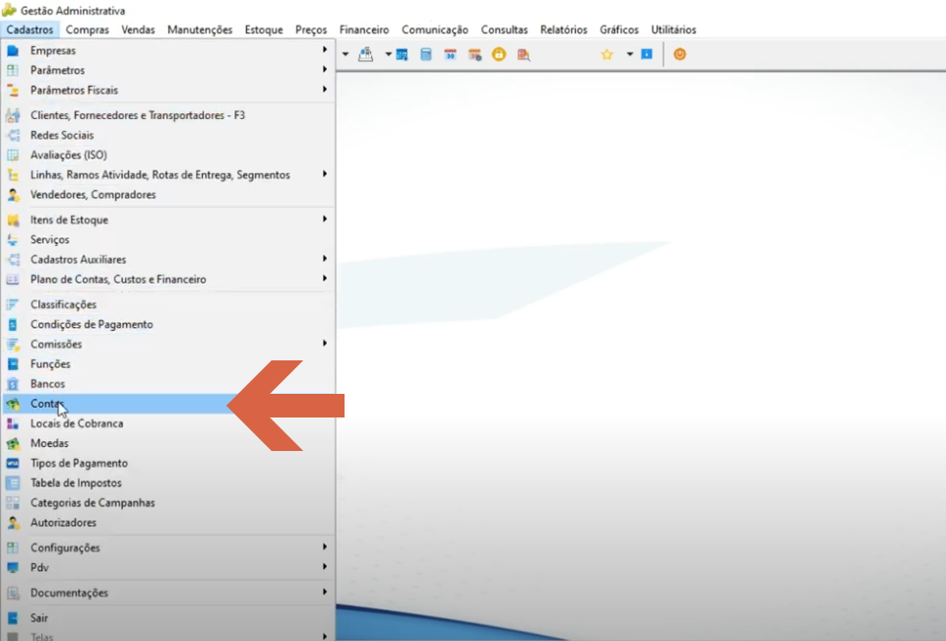Image resolution: width=946 pixels, height=641 pixels.
Task: Open dropdown arrow next to star icon
Action: [x=629, y=54]
